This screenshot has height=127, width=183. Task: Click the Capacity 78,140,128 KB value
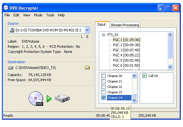coord(40,75)
